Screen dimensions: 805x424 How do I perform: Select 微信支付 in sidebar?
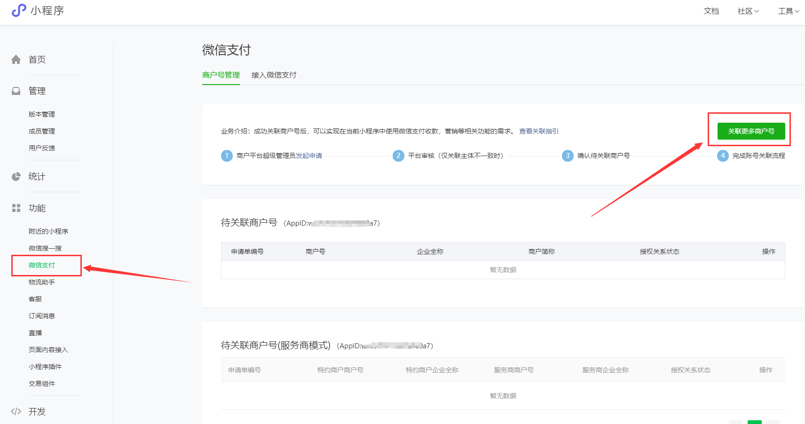(x=42, y=265)
